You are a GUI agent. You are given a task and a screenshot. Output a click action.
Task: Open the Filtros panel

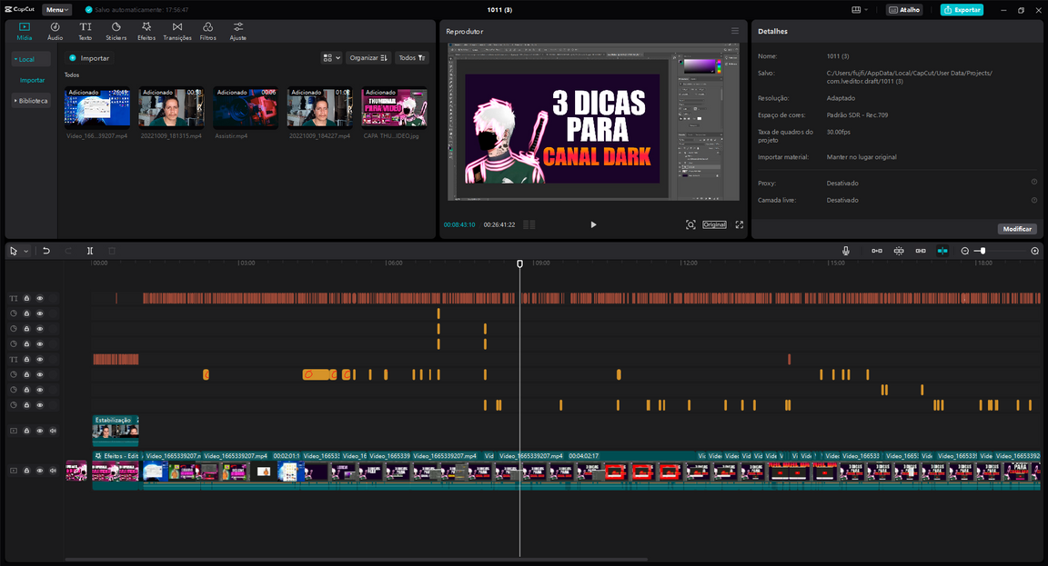click(207, 31)
